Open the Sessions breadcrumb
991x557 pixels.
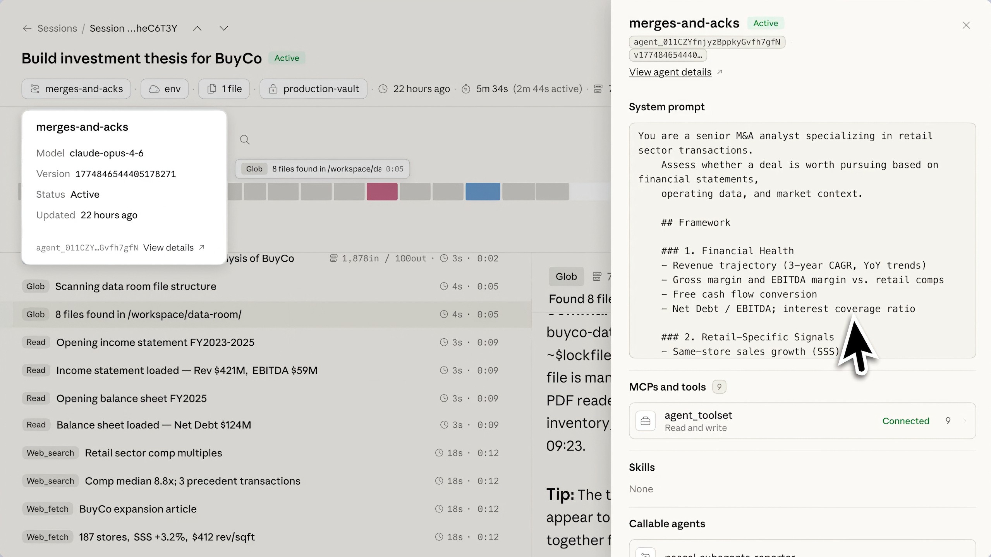click(57, 28)
